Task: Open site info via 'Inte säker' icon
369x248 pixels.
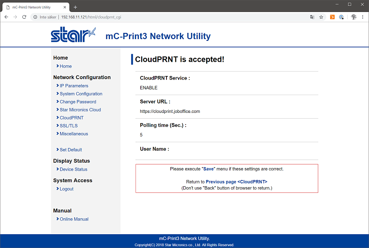Action: click(x=35, y=17)
